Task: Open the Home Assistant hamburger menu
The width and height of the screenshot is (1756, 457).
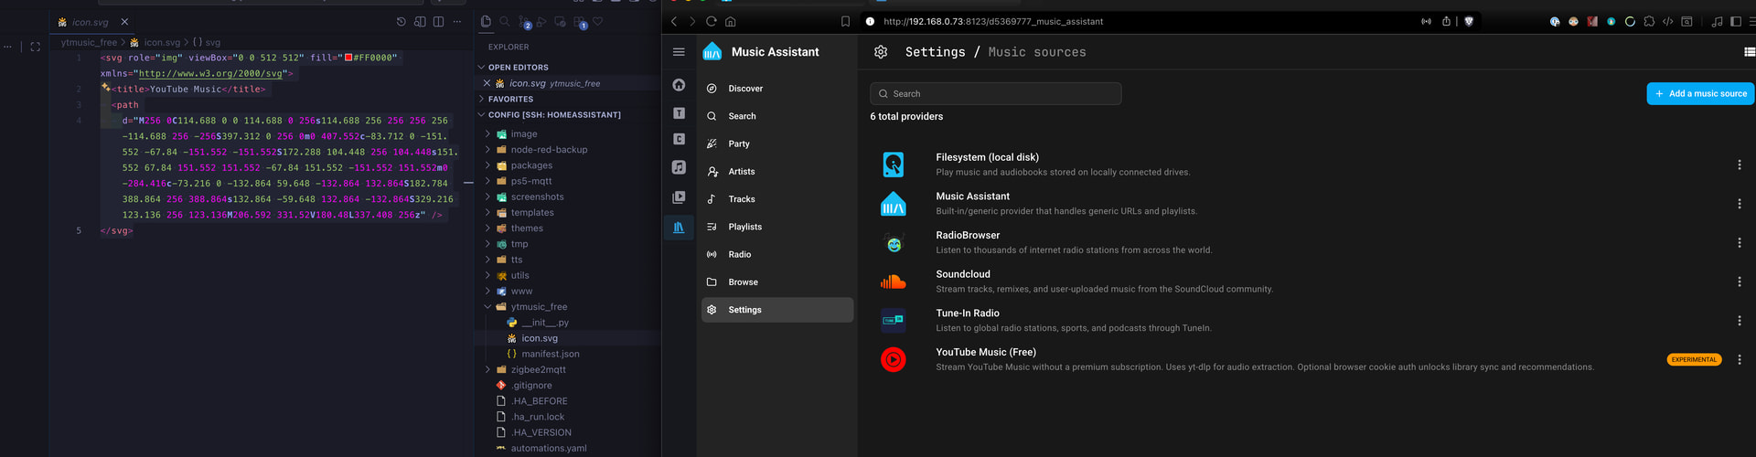Action: click(x=679, y=52)
